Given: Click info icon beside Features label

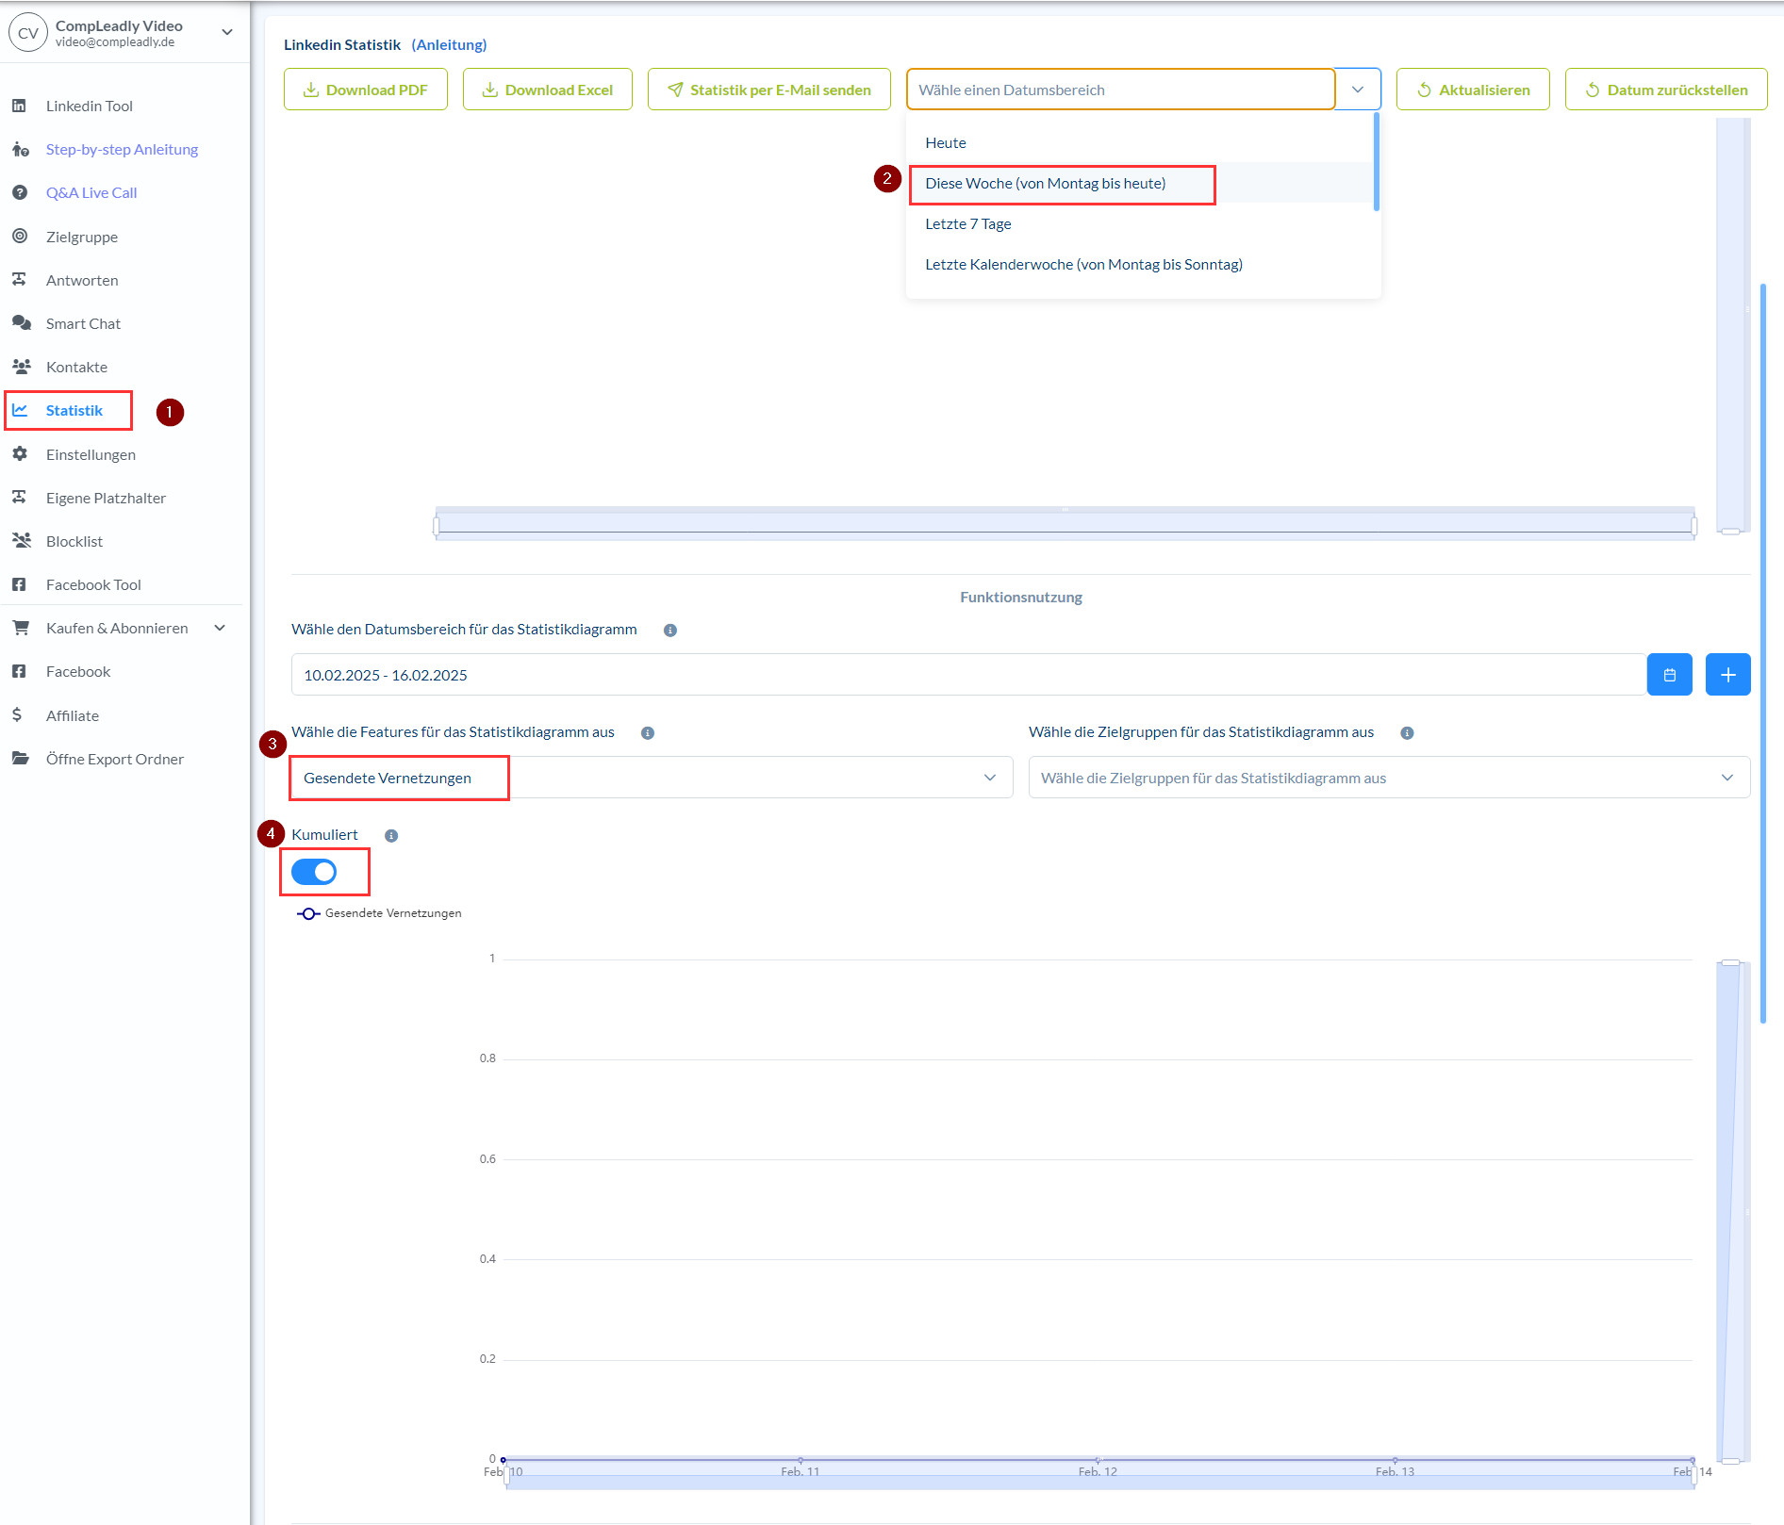Looking at the screenshot, I should click(x=648, y=733).
